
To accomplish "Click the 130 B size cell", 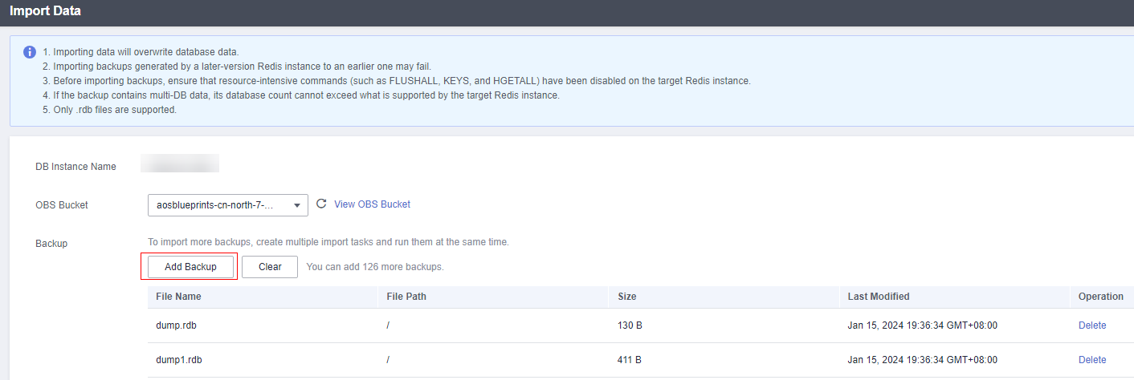I will coord(630,325).
